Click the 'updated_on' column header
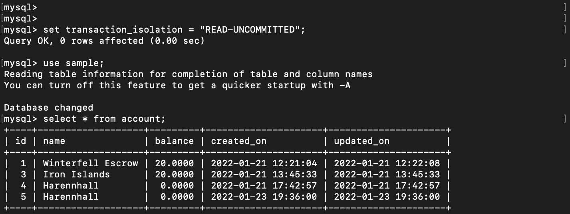This screenshot has height=214, width=570. pos(361,141)
